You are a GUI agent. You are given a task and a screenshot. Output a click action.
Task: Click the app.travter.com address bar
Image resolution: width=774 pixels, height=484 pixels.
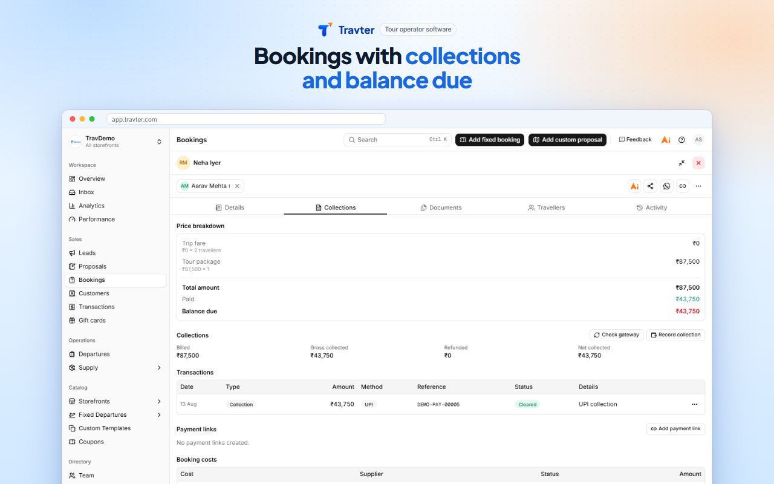[246, 119]
